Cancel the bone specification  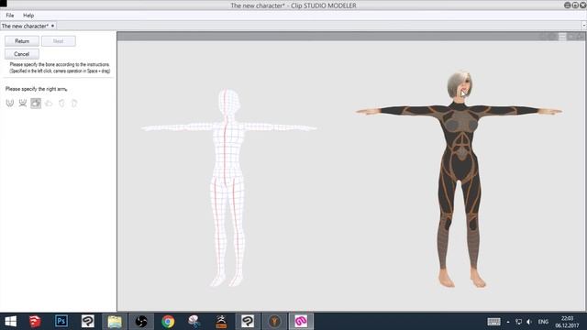click(22, 54)
